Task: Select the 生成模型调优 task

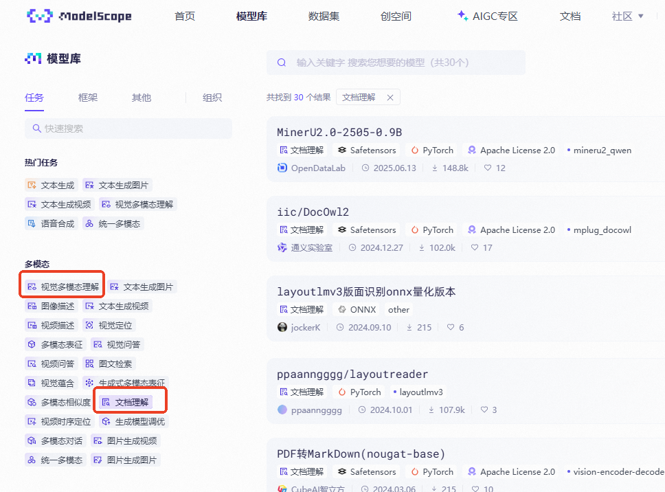Action: [x=133, y=422]
